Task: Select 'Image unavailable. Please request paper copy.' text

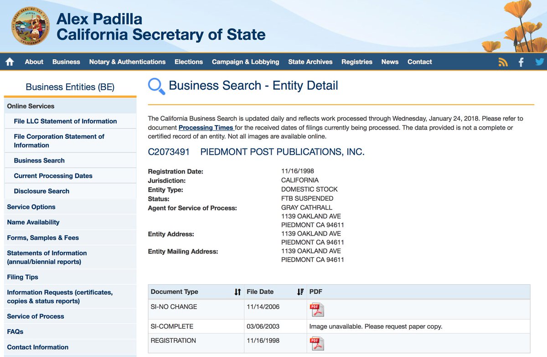Action: click(x=376, y=326)
